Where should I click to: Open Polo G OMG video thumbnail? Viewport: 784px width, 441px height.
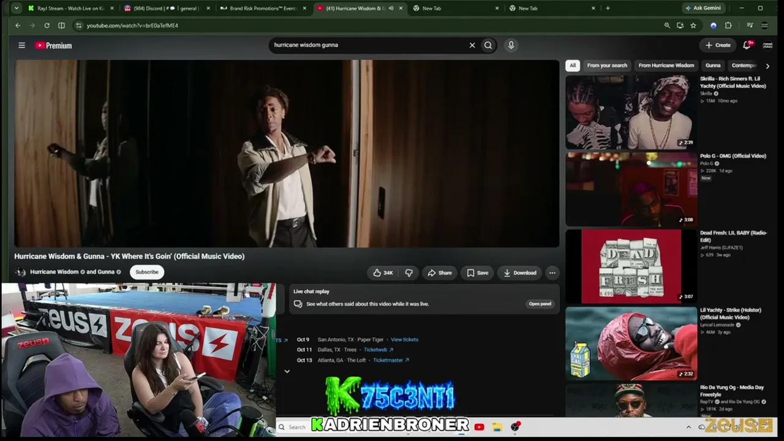tap(631, 189)
